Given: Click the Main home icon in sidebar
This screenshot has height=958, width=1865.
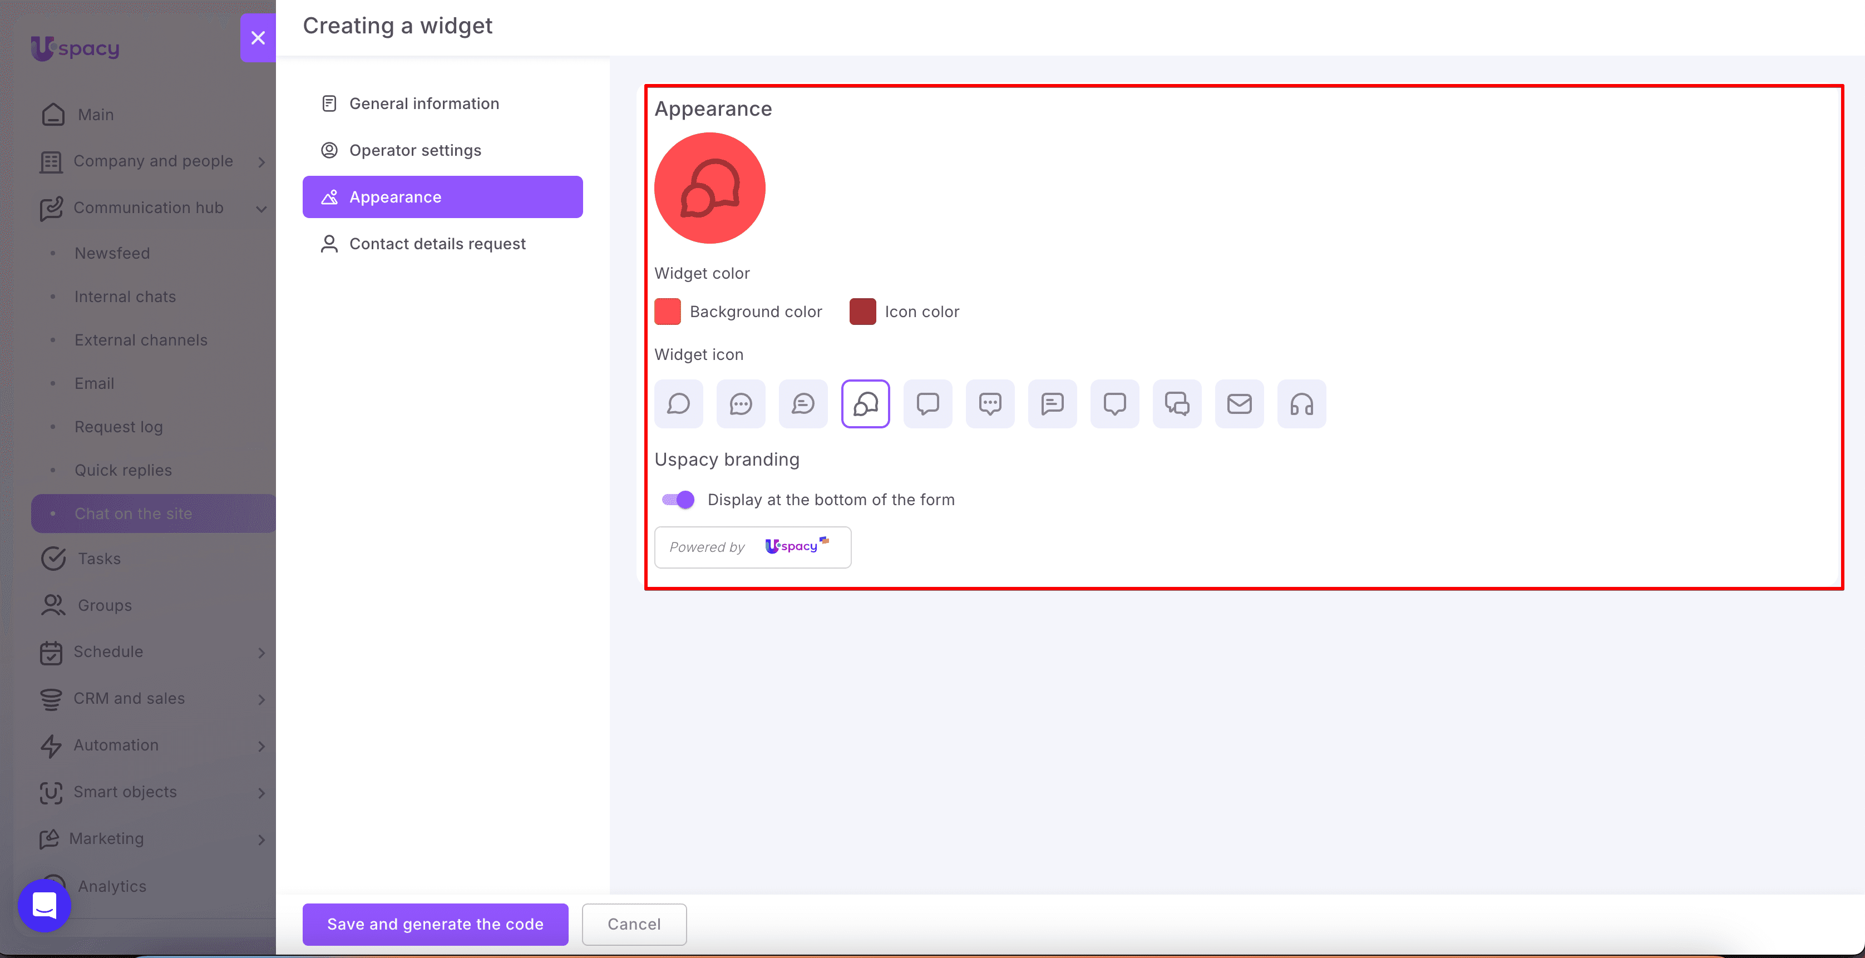Looking at the screenshot, I should click(53, 115).
